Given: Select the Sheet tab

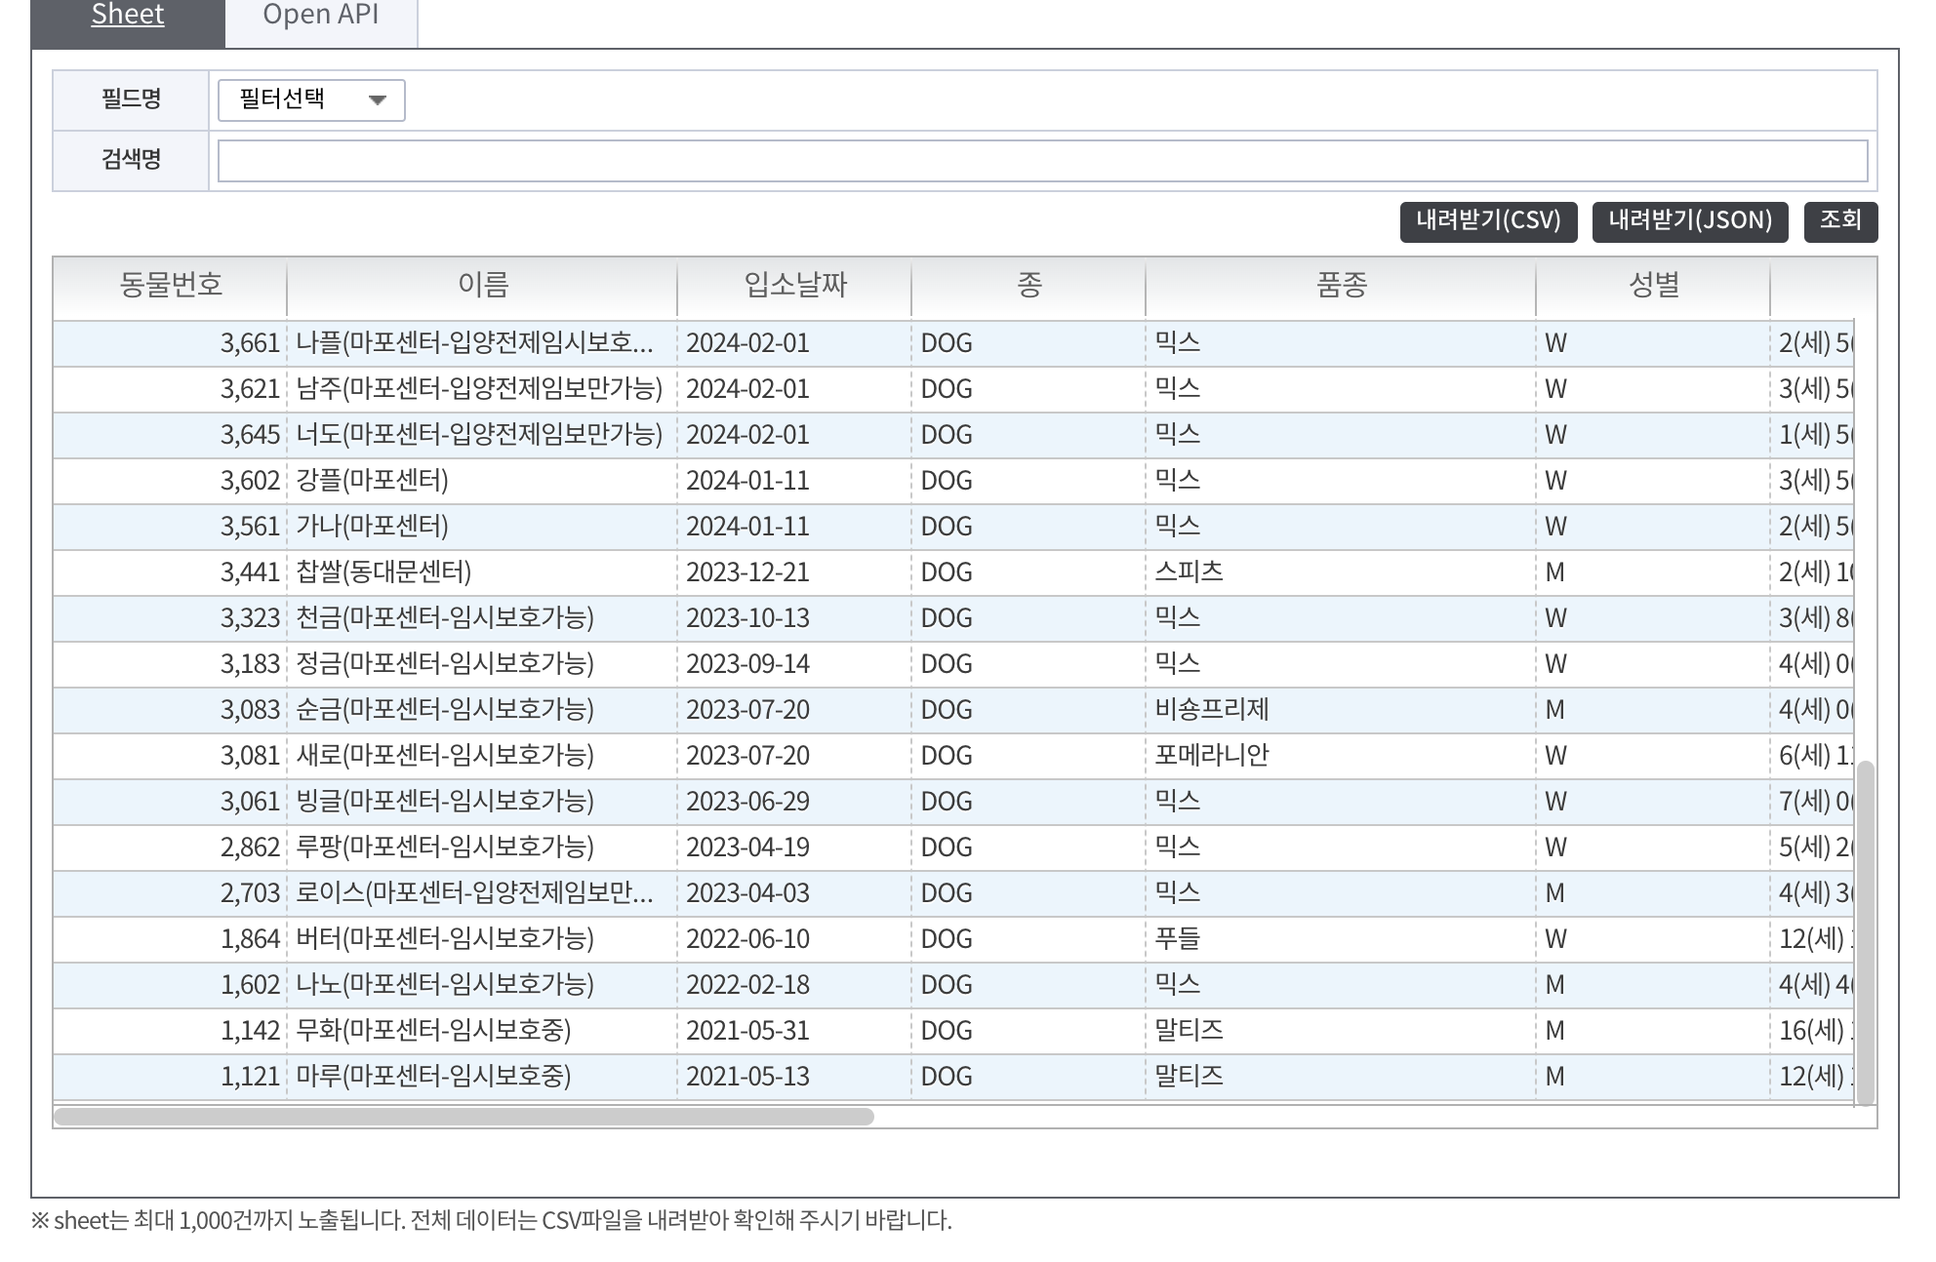Looking at the screenshot, I should coord(128,16).
